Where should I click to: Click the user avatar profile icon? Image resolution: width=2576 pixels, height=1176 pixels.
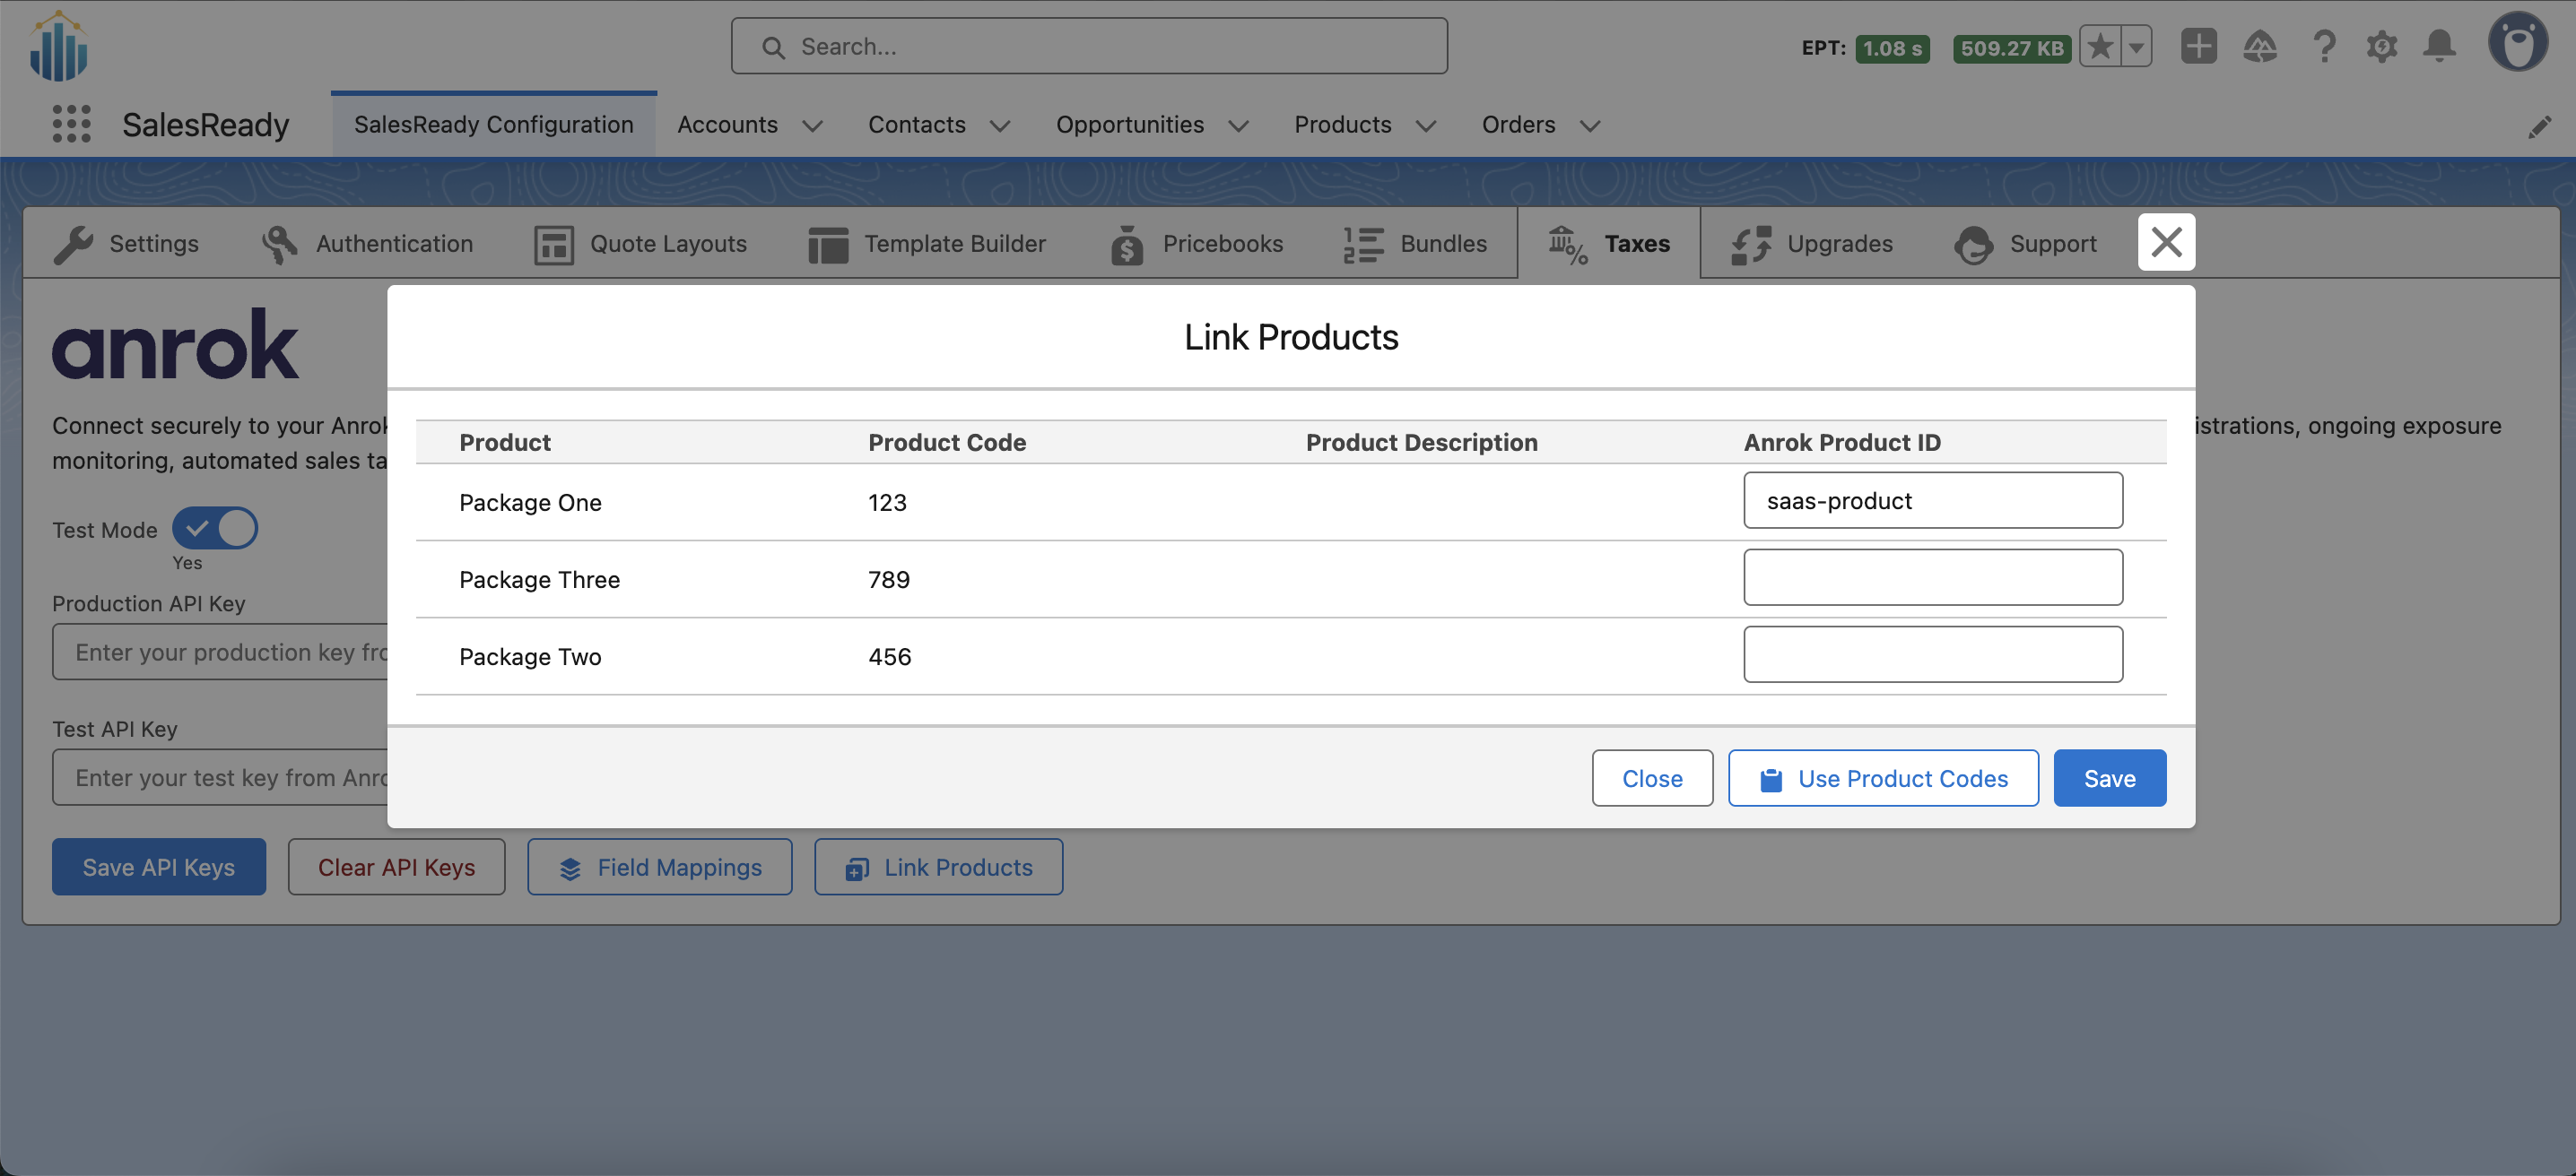coord(2517,43)
